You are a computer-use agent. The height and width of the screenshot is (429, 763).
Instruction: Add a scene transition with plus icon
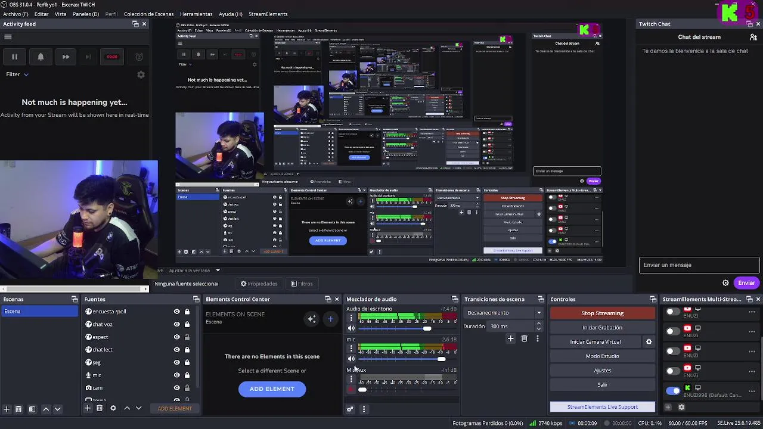(x=510, y=338)
